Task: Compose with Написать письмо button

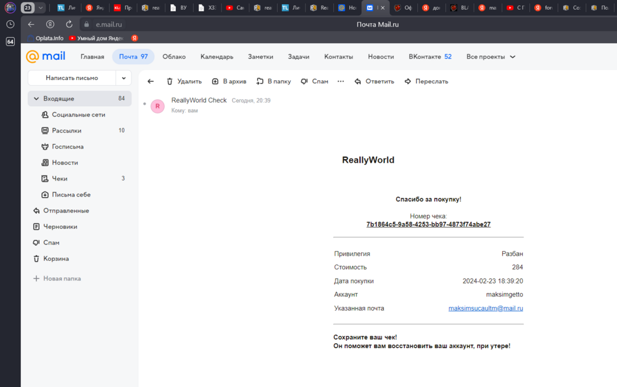Action: 72,78
